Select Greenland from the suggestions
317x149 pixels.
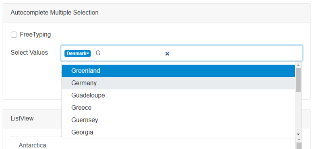tap(178, 71)
